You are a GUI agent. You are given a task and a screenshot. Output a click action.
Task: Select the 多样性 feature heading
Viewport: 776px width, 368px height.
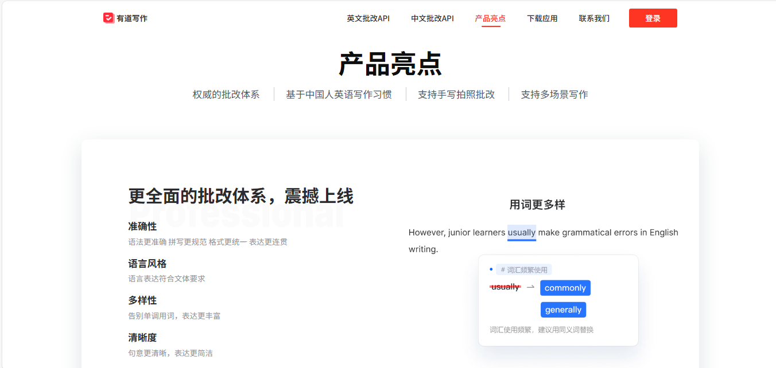click(x=142, y=300)
